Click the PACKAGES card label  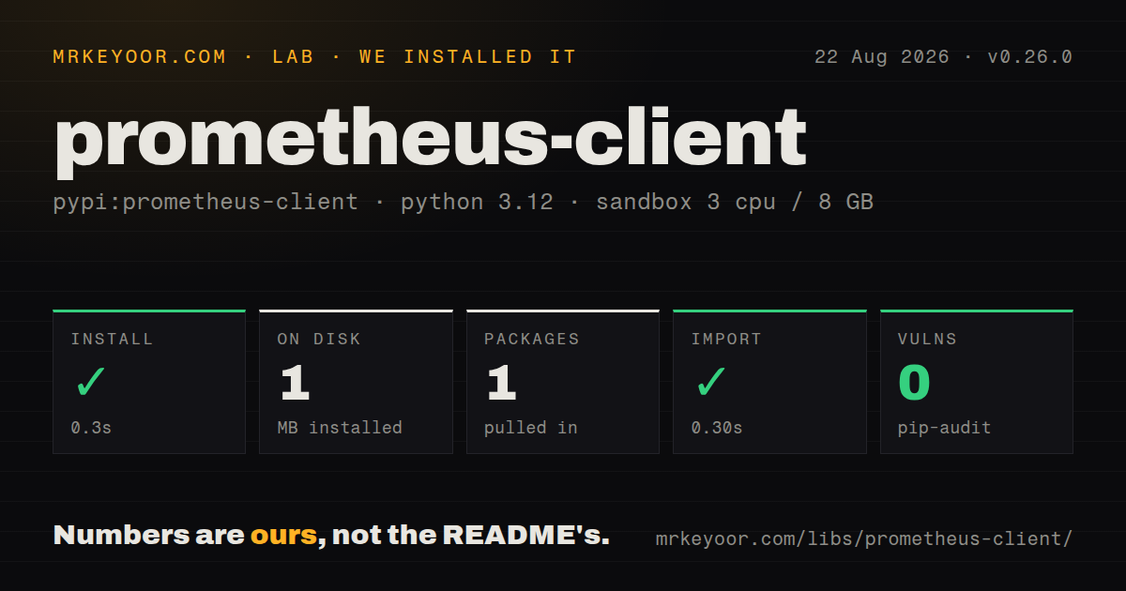[532, 340]
